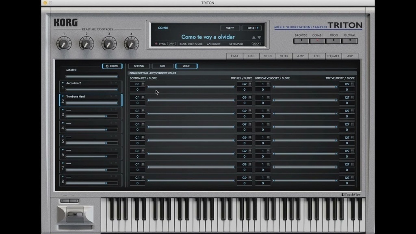Viewport: 416px width, 234px height.
Task: Mute timbre 3
Action: click(x=116, y=110)
